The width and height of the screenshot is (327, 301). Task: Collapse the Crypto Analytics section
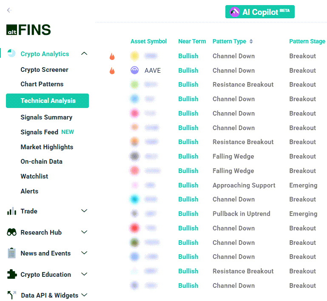(84, 54)
